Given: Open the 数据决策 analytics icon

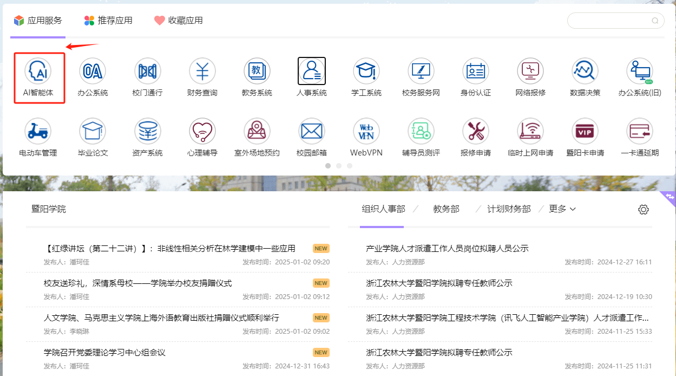Looking at the screenshot, I should 585,71.
